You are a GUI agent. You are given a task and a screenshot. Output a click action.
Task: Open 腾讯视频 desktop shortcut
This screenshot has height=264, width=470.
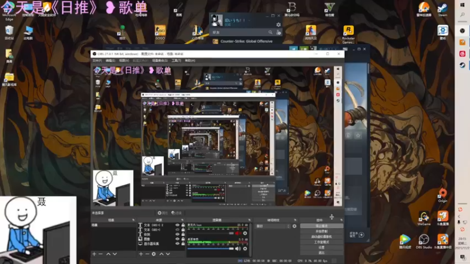[x=405, y=242]
